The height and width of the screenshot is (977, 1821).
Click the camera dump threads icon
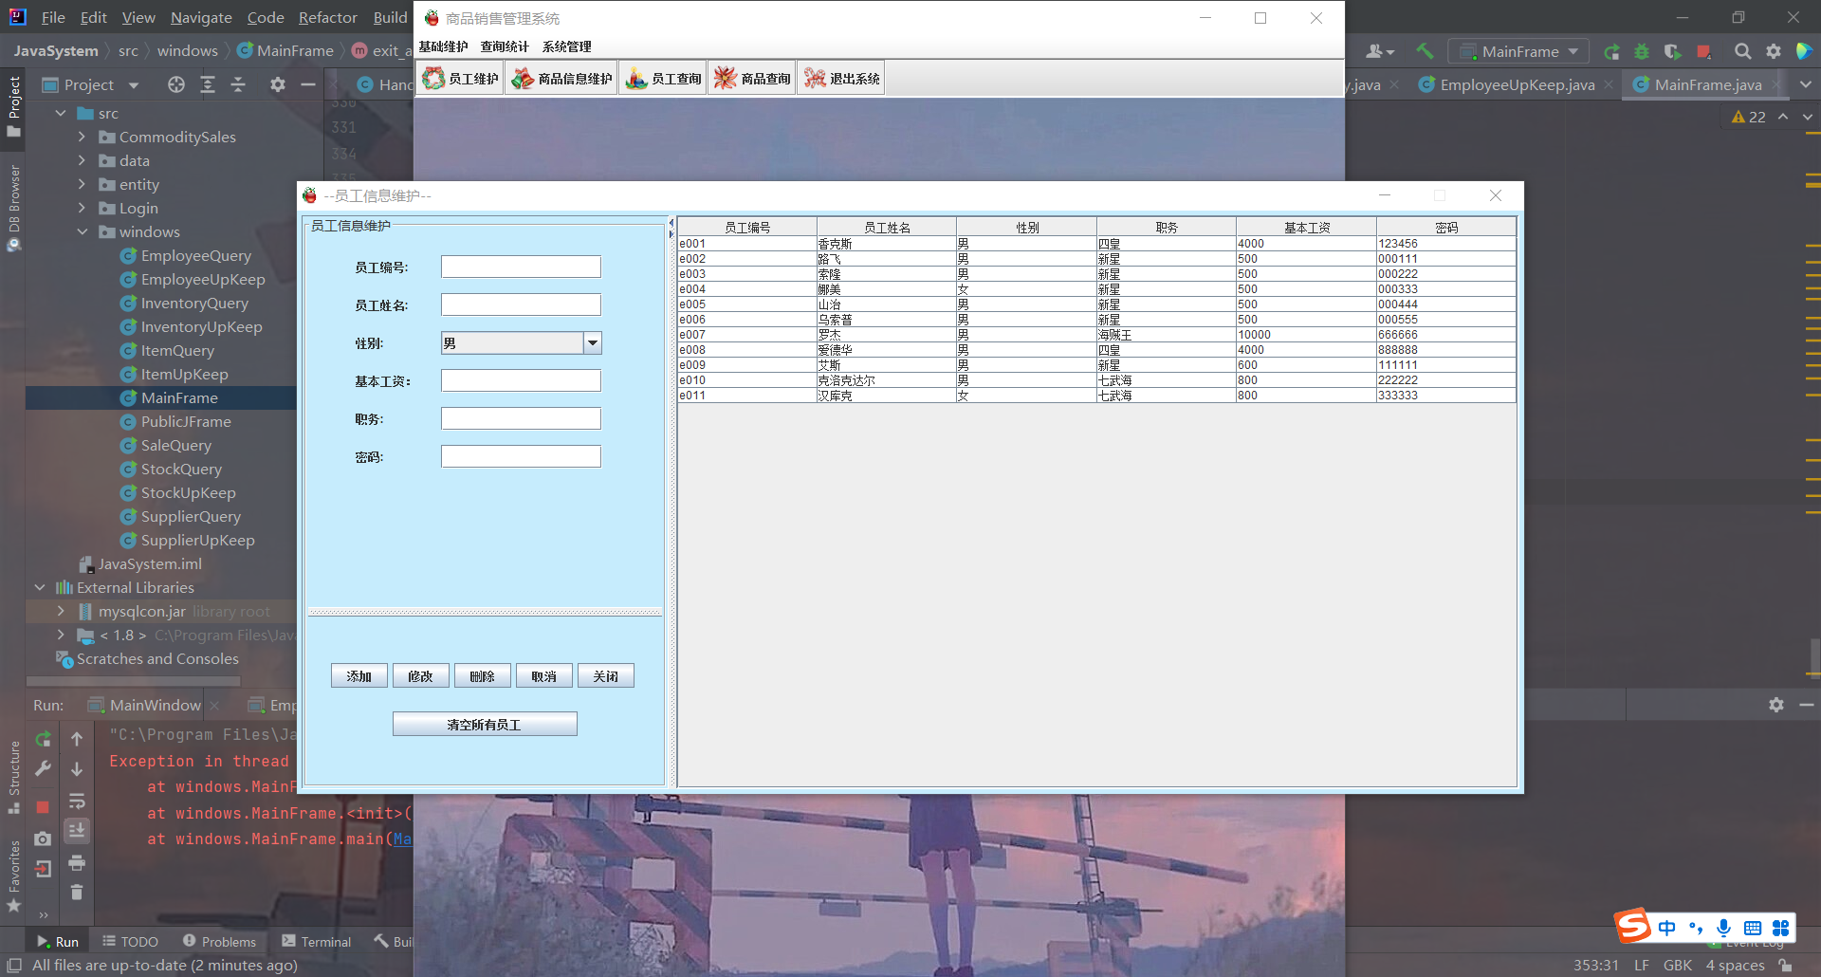click(x=43, y=839)
